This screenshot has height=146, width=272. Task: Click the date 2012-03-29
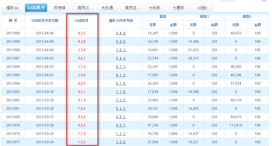coord(45,100)
